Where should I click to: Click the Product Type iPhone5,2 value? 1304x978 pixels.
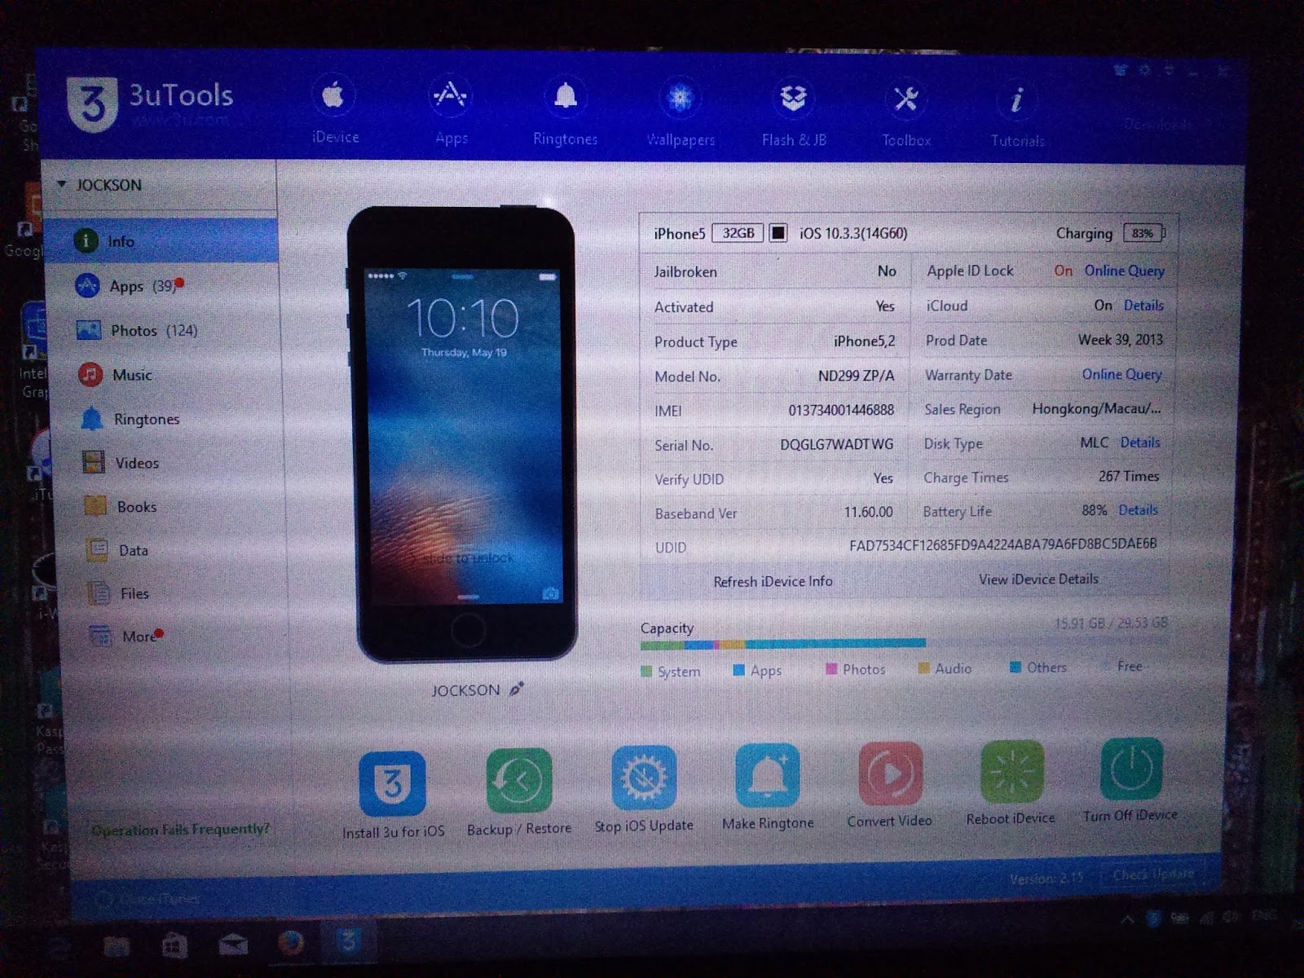(x=864, y=341)
